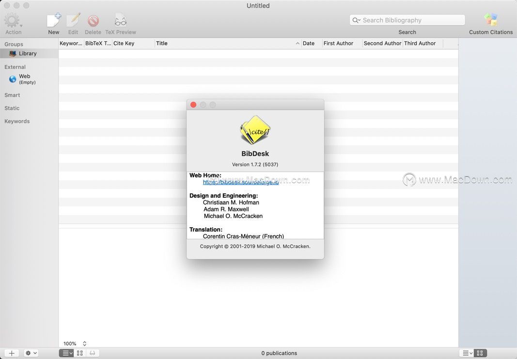Close the BibDesk About window
Viewport: 517px width, 359px height.
[x=193, y=105]
